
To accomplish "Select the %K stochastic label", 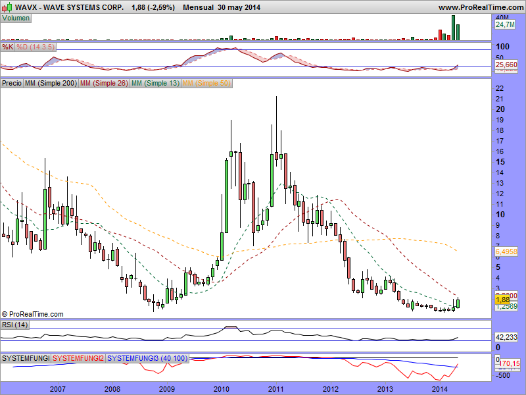I will (x=8, y=47).
